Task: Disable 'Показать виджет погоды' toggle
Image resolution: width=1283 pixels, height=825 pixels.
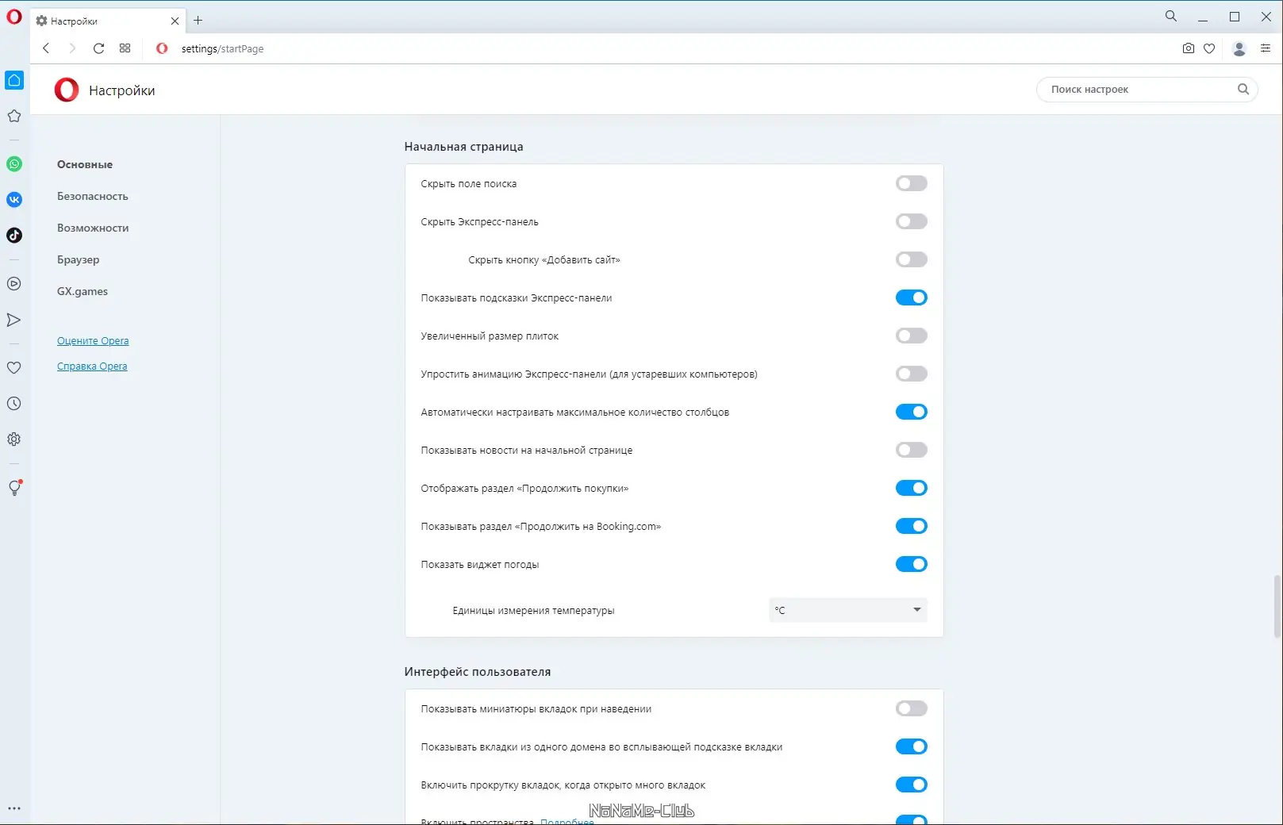Action: [911, 565]
